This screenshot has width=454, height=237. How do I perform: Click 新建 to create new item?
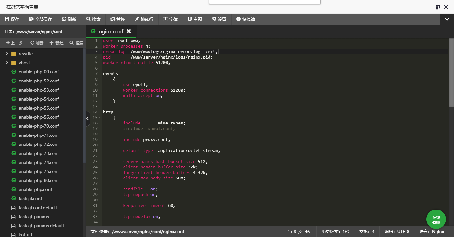click(56, 43)
